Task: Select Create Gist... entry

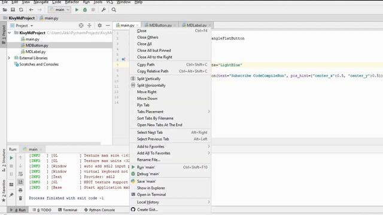Action: coord(171,210)
